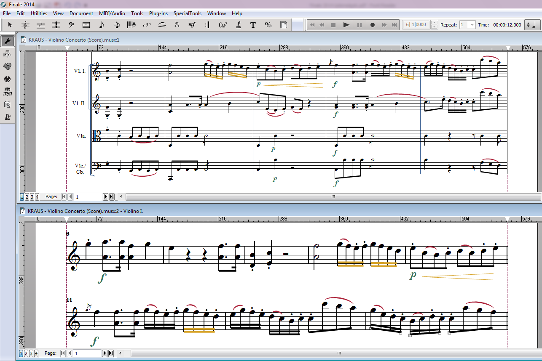Select the Speedy Entry tool
Viewport: 542px width, 361px height.
(x=116, y=25)
